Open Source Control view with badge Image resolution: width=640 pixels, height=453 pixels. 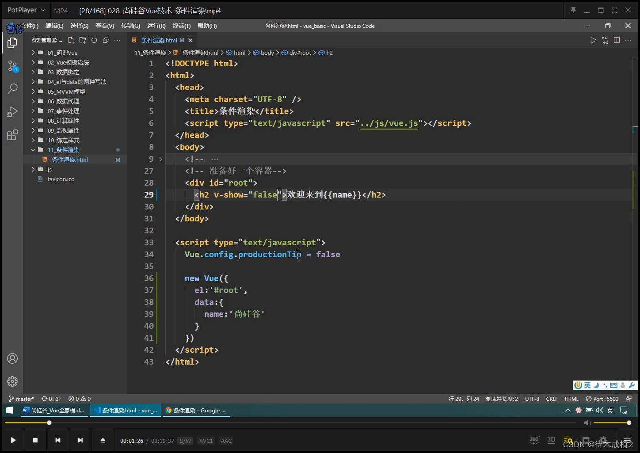(x=12, y=66)
